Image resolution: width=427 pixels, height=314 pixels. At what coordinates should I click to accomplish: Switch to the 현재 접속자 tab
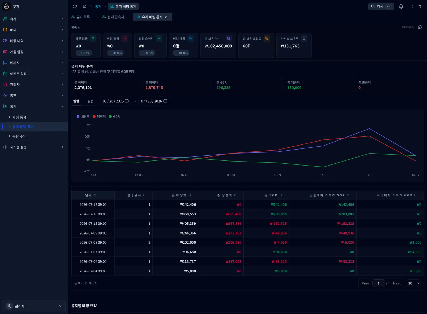coord(113,17)
